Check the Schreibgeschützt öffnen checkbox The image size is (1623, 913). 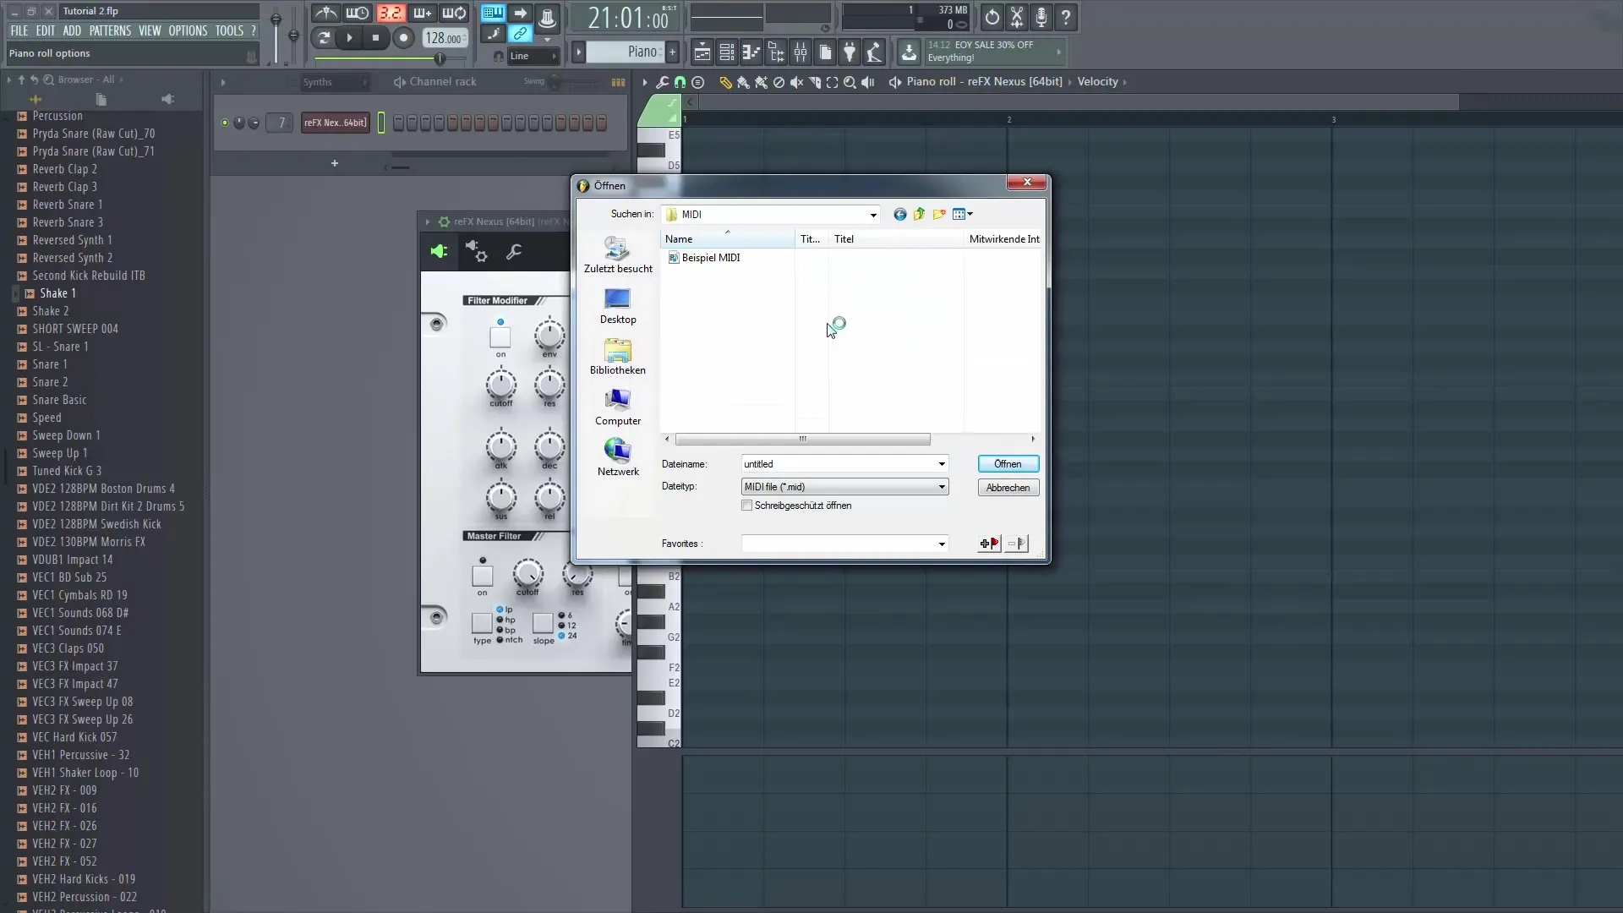pos(747,506)
